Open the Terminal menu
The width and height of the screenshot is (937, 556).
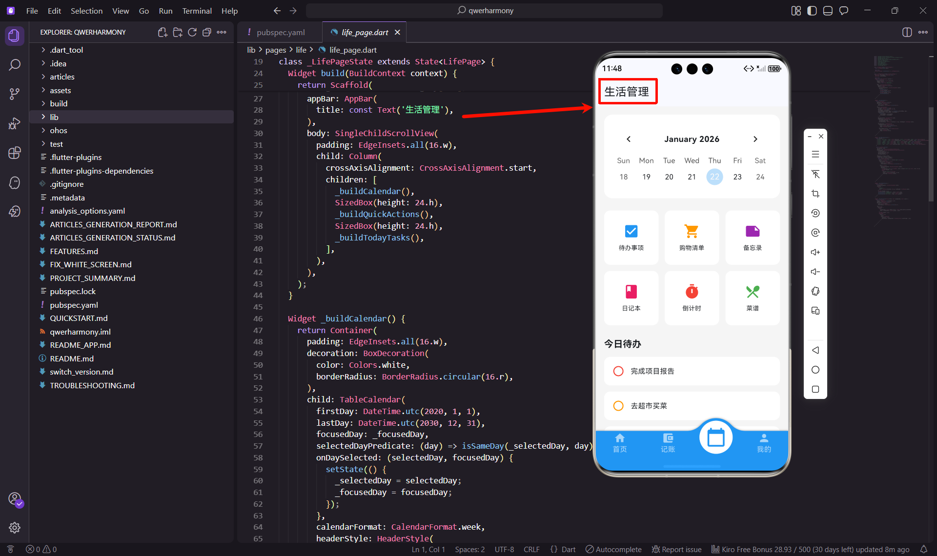pos(197,11)
